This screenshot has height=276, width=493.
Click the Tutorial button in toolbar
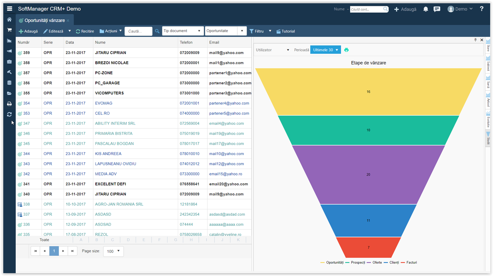(x=286, y=31)
